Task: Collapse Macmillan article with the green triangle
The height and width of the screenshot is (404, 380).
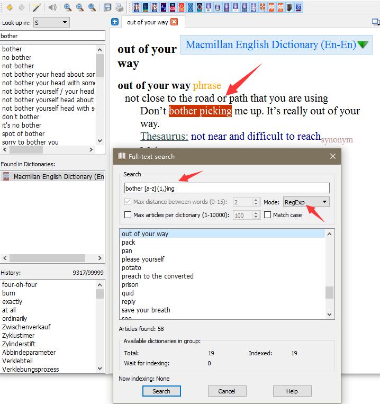Action: (x=363, y=44)
